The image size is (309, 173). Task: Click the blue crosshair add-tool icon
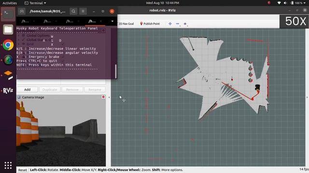pyautogui.click(x=170, y=24)
